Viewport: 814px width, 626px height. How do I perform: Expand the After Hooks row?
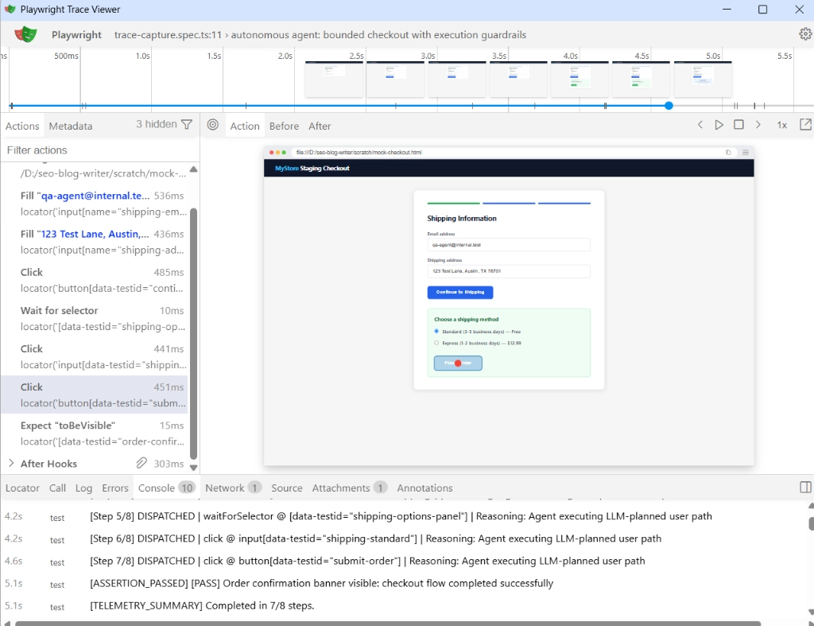coord(11,463)
